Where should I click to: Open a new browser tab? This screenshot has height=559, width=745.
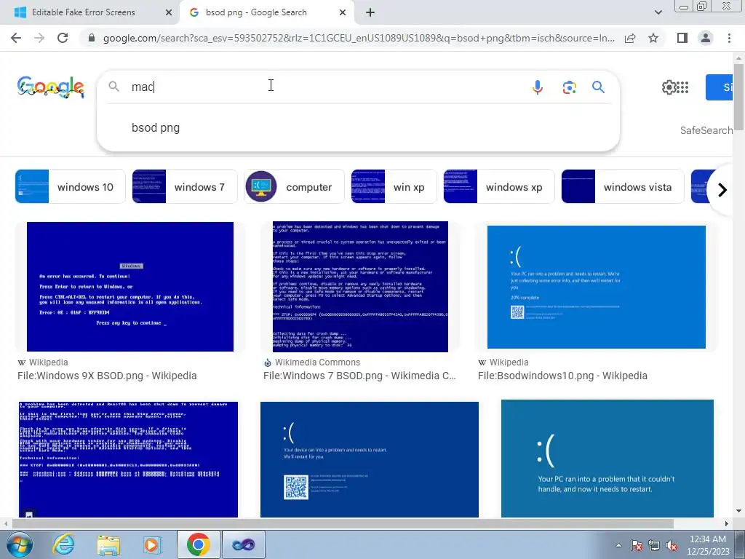coord(370,12)
